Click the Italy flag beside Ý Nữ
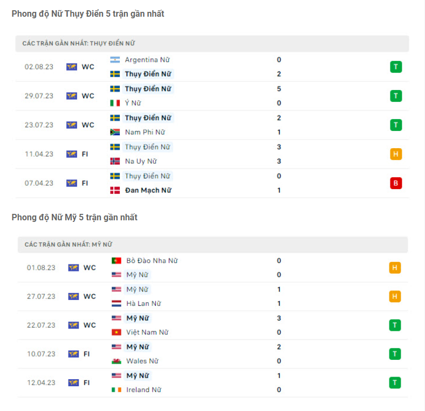425x411 pixels. (x=115, y=103)
